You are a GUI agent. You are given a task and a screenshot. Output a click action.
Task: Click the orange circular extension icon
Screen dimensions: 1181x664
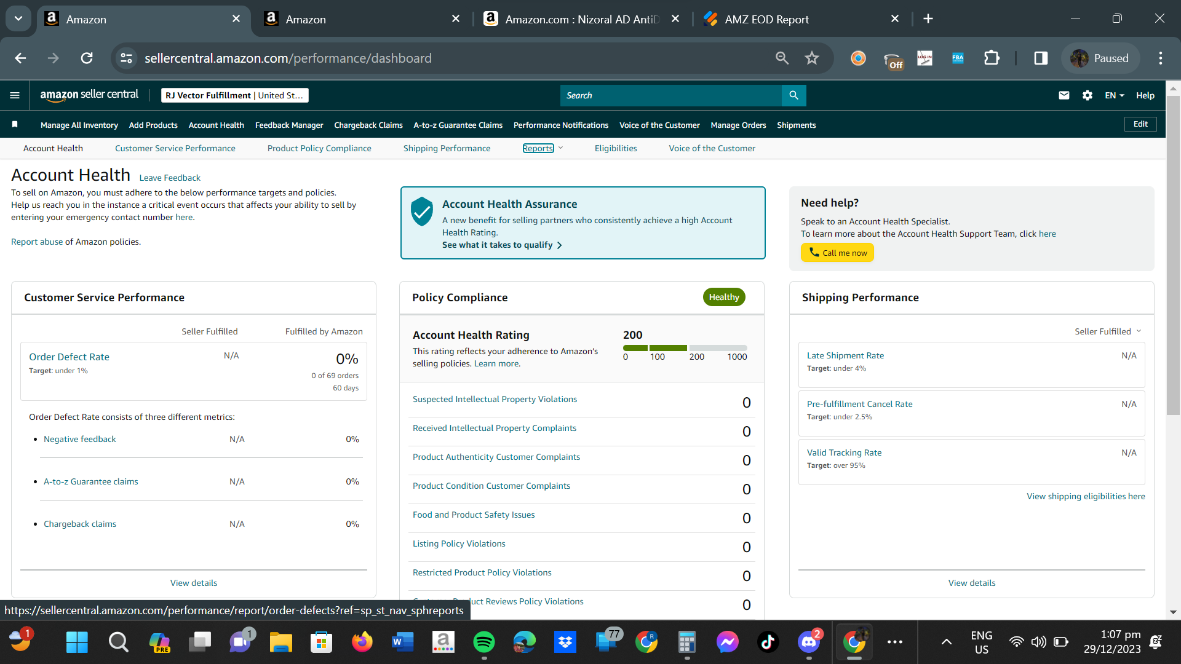858,58
